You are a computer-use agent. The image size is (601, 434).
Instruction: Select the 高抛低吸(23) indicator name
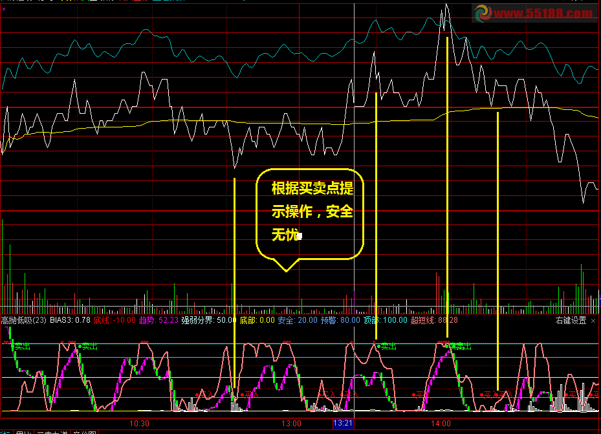coord(23,320)
